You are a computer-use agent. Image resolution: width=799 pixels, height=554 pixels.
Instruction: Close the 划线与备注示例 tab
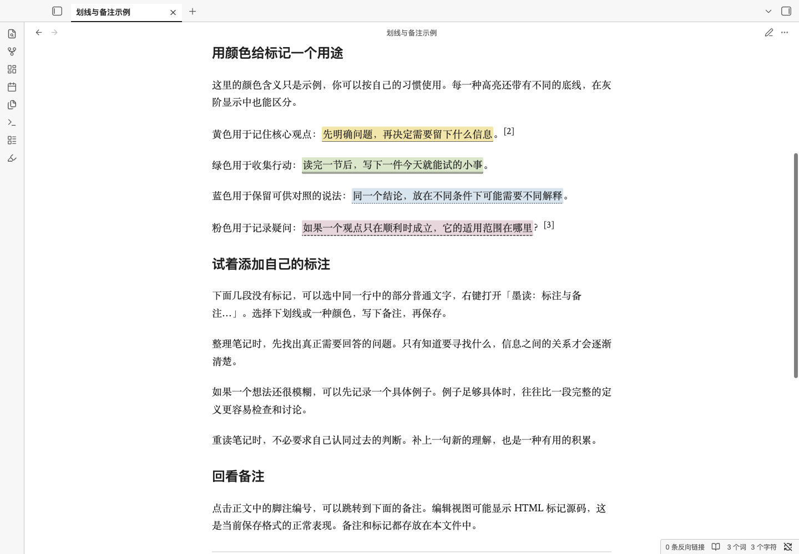coord(173,12)
